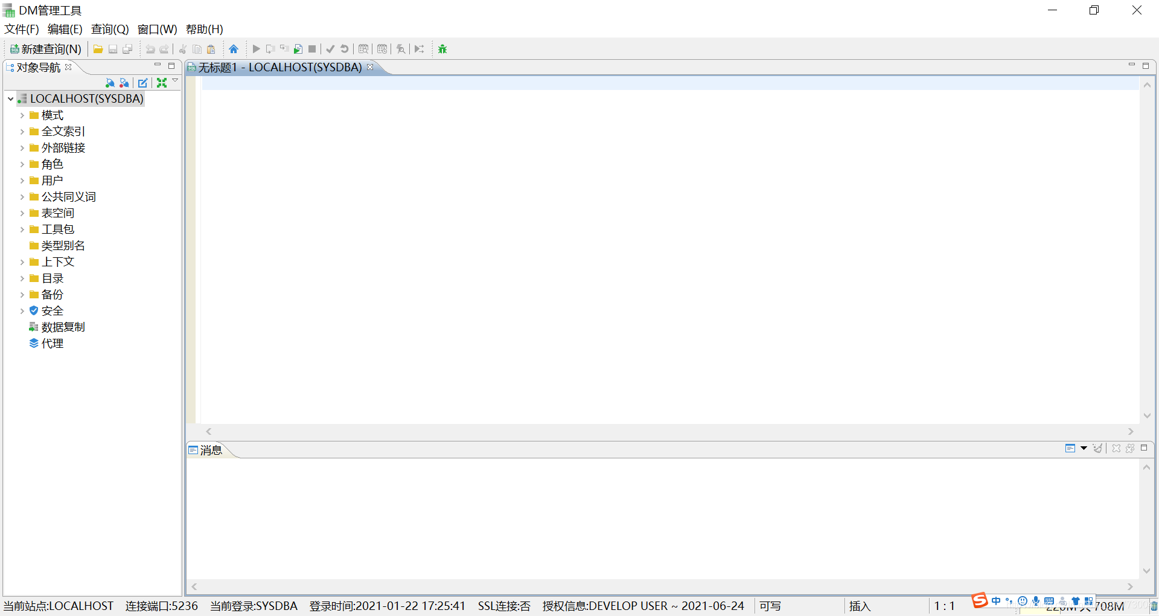This screenshot has height=616, width=1159.
Task: Expand the 用户 folder
Action: (22, 180)
